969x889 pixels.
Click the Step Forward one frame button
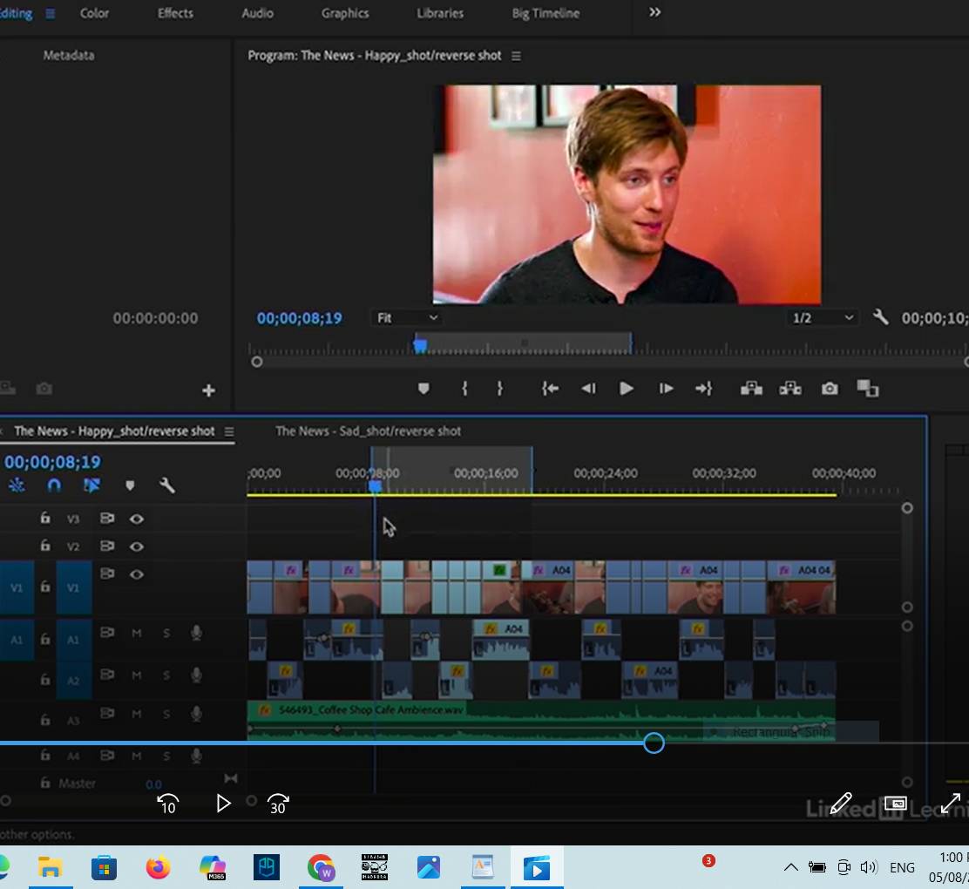(666, 389)
